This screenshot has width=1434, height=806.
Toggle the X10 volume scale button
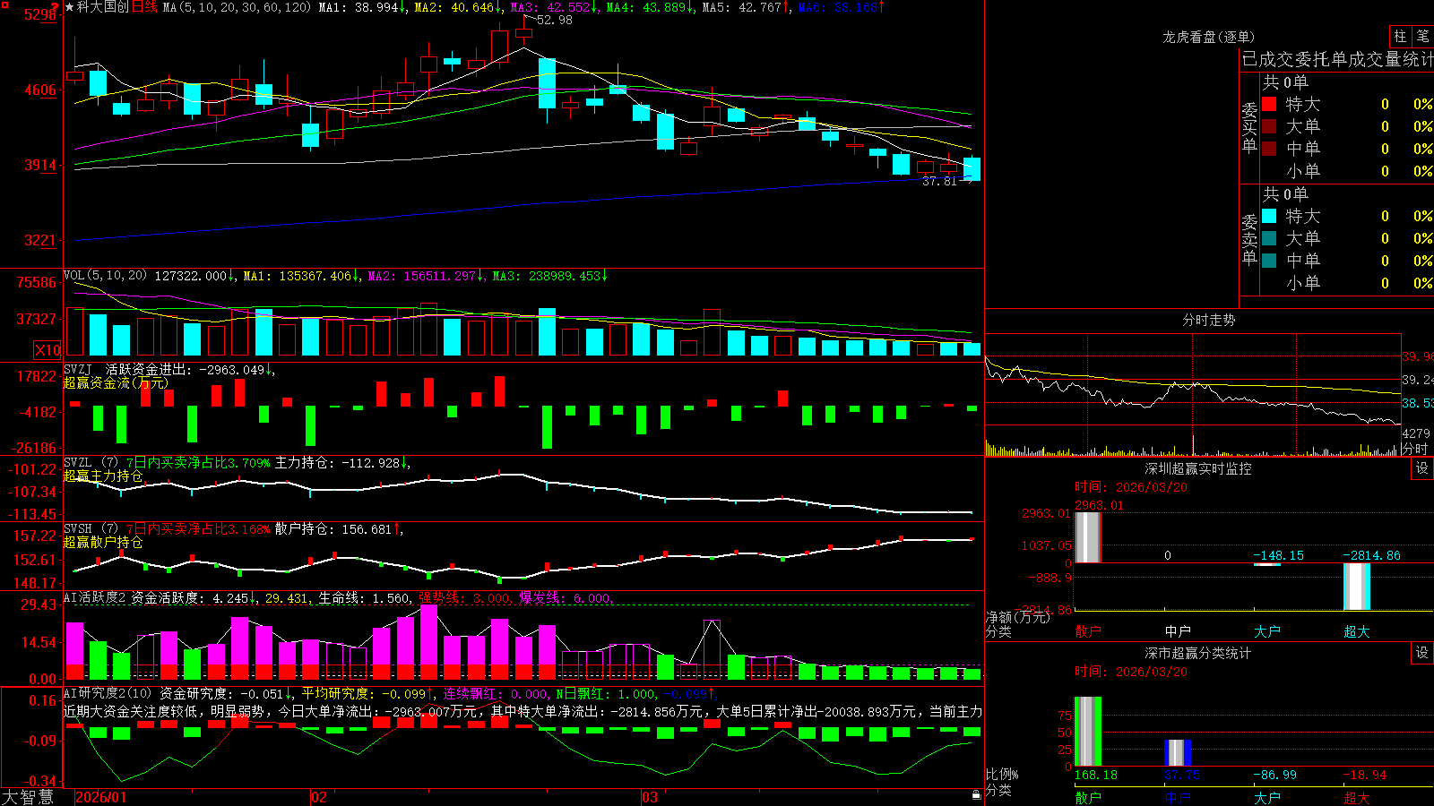point(48,350)
